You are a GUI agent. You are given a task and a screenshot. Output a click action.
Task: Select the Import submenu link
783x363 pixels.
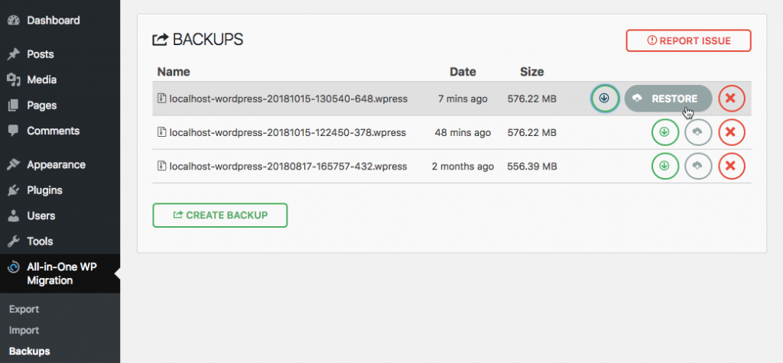click(x=24, y=330)
